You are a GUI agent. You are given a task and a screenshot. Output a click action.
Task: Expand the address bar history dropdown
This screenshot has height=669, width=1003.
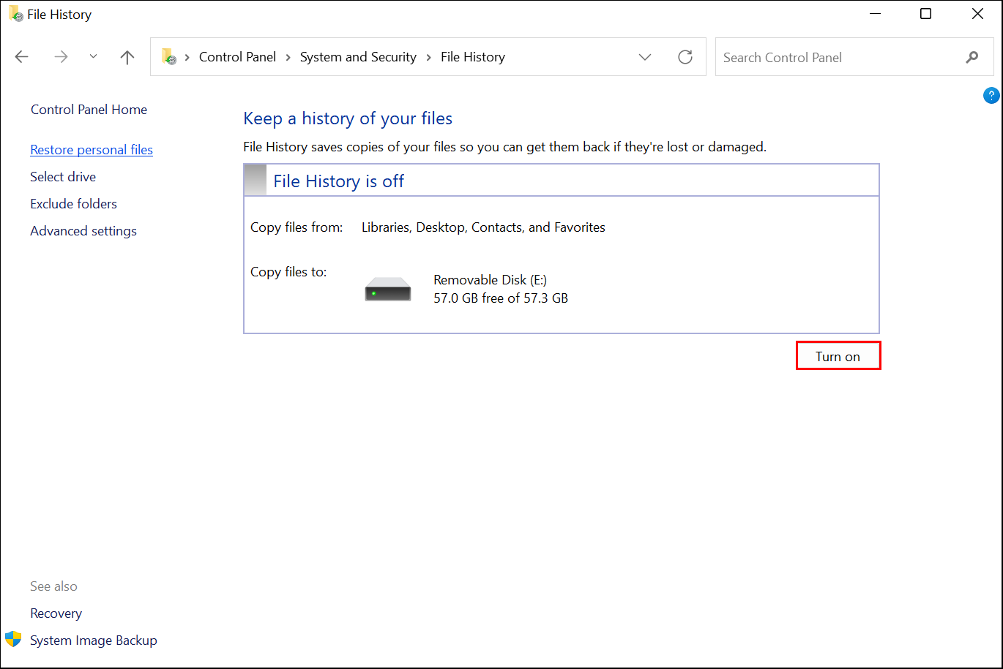coord(645,57)
